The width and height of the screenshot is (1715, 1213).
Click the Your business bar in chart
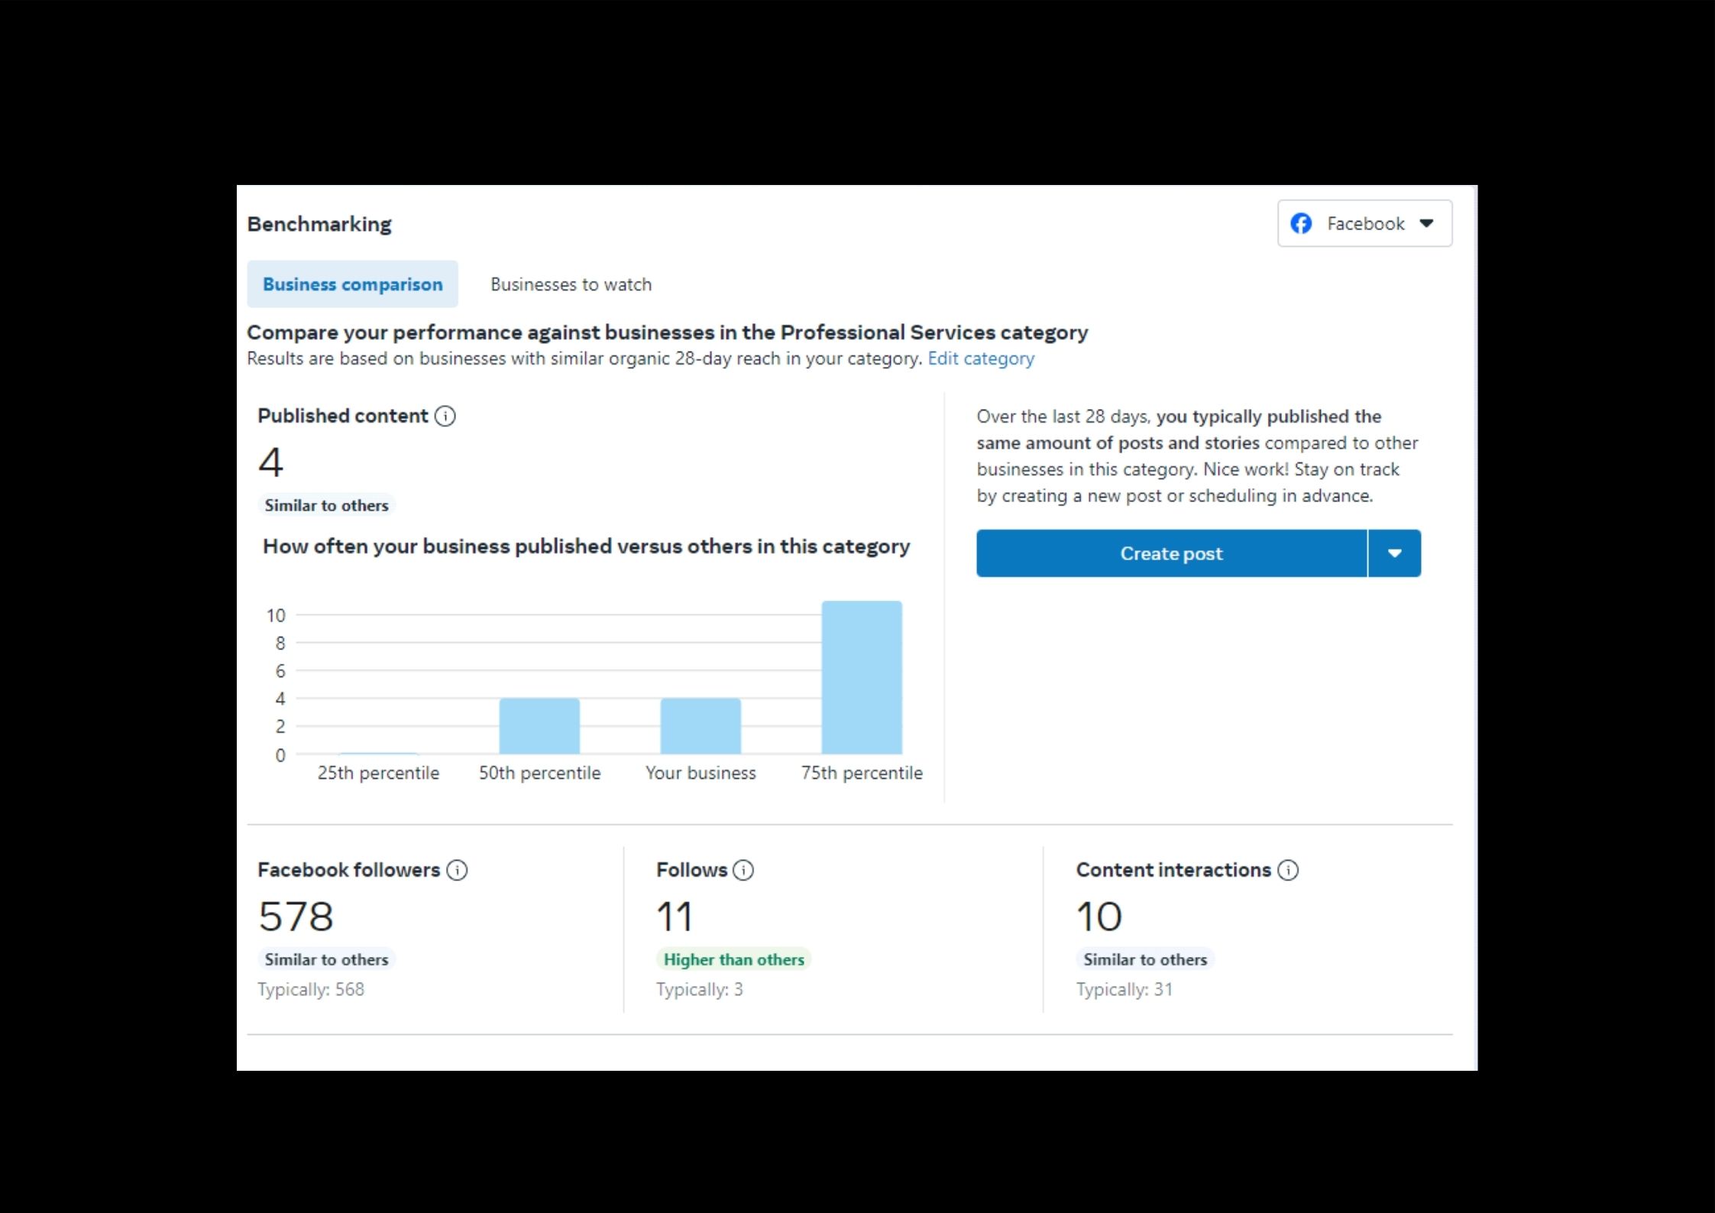coord(700,725)
